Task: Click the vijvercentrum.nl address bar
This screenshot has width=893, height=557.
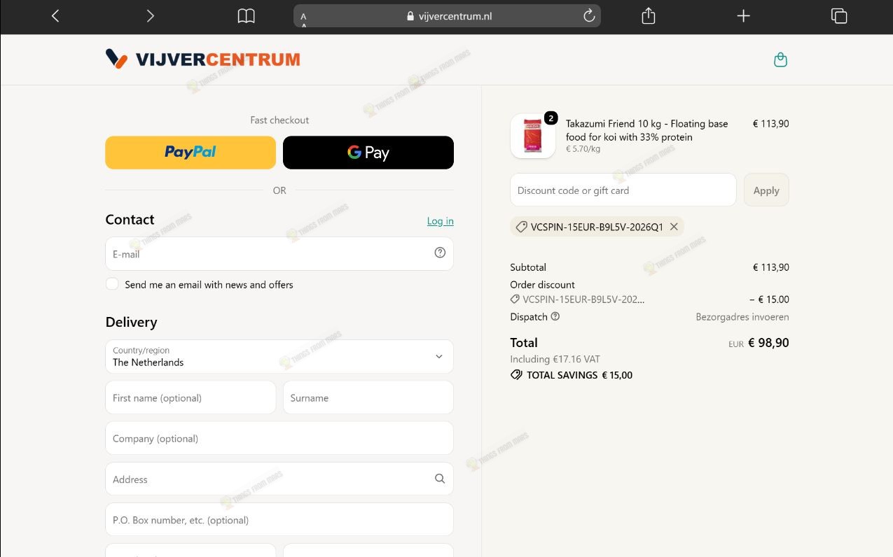Action: click(447, 16)
